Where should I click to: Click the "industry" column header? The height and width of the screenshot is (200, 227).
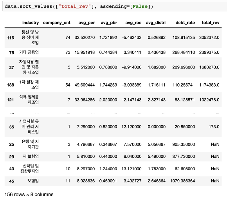31,23
